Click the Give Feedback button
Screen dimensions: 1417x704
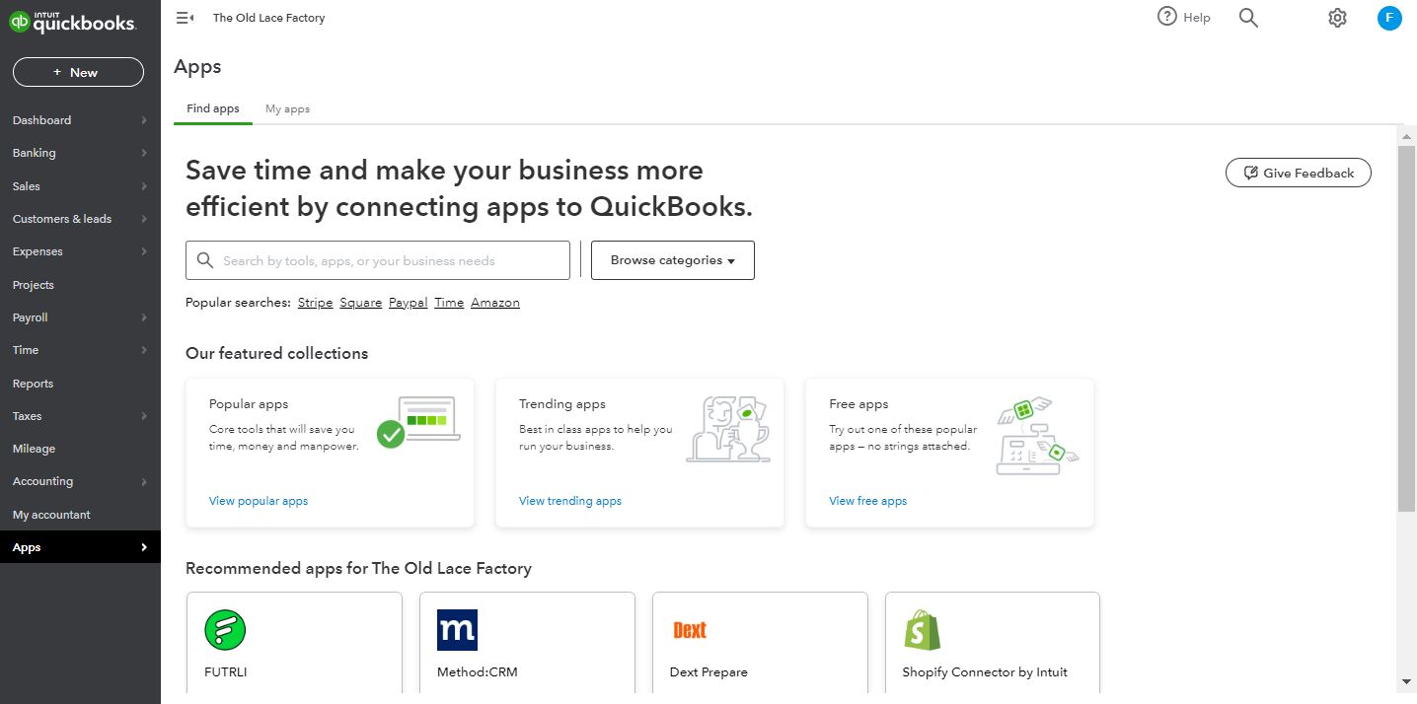[1299, 173]
